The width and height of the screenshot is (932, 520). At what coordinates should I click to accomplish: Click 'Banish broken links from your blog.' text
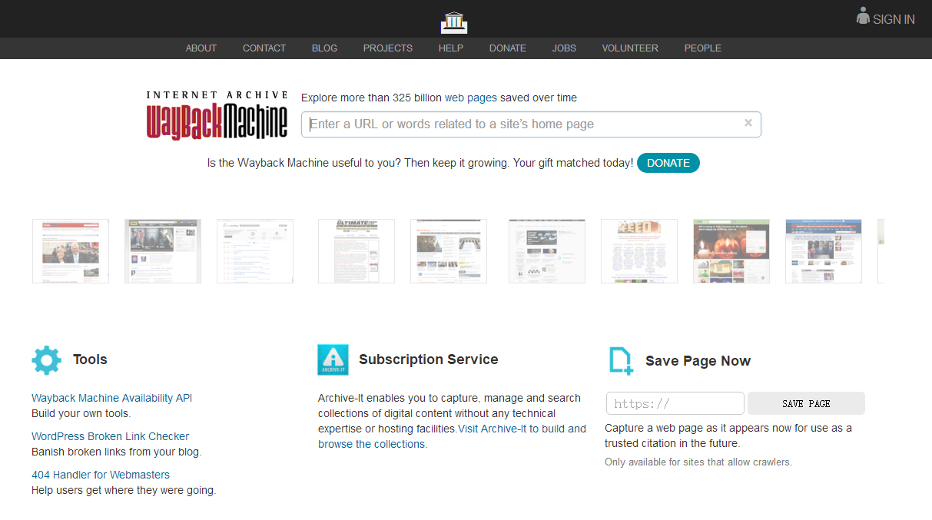click(x=116, y=452)
